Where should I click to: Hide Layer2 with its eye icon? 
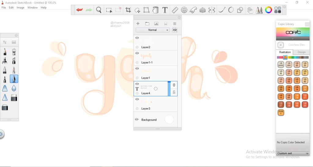coord(137,38)
